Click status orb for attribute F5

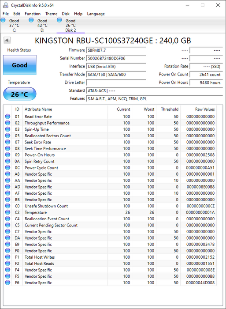7,276
